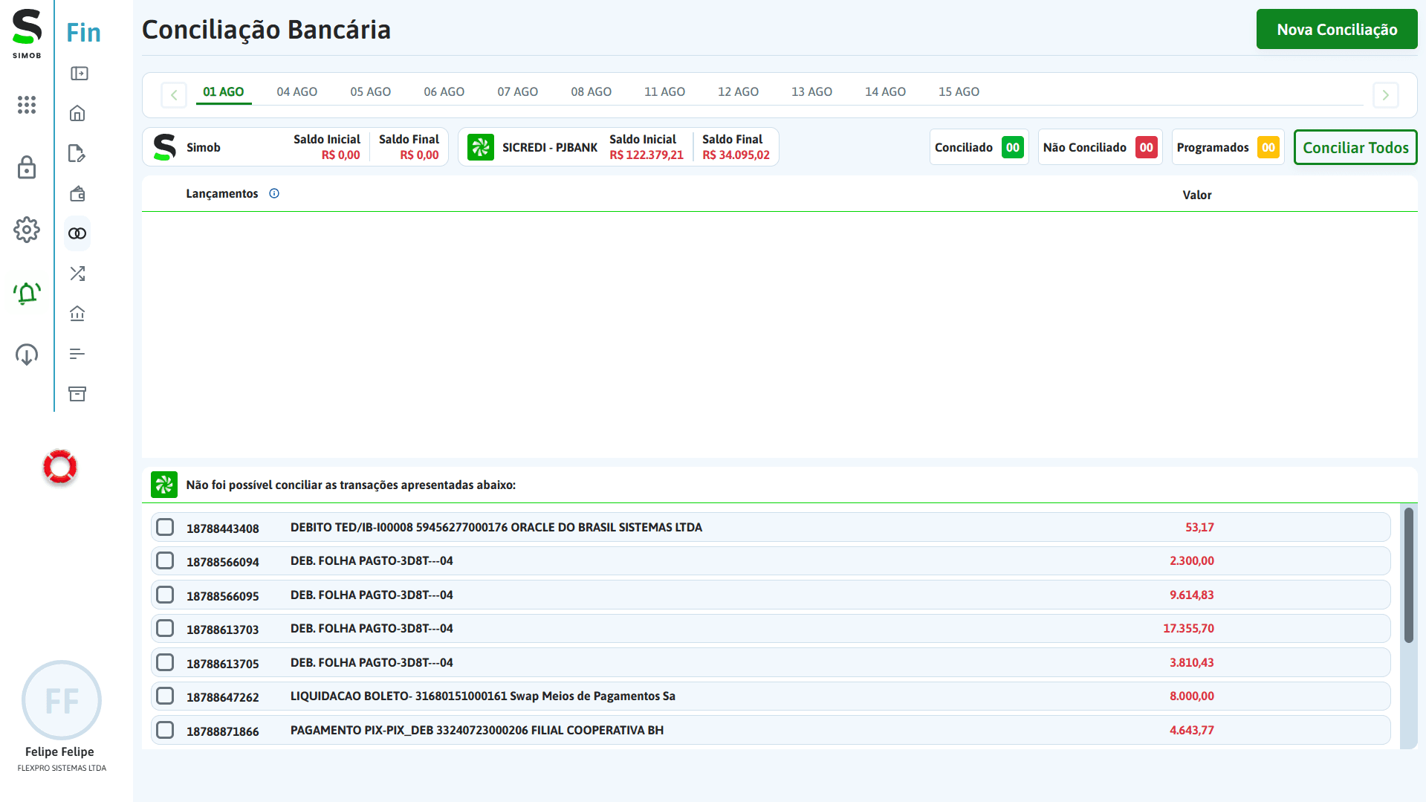Viewport: 1426px width, 802px height.
Task: Click the Nova Conciliação button
Action: pyautogui.click(x=1336, y=29)
